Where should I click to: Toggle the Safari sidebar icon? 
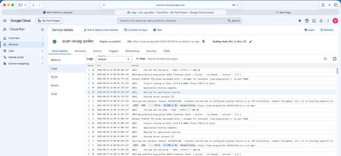20,5
